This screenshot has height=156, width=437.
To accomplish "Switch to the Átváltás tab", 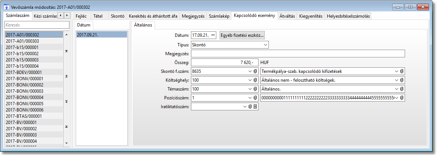I will pyautogui.click(x=287, y=16).
